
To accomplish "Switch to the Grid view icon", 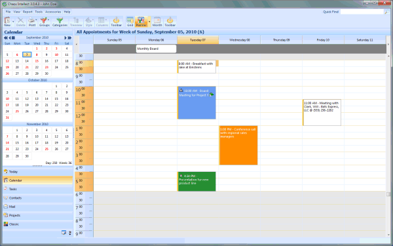I will pos(130,22).
